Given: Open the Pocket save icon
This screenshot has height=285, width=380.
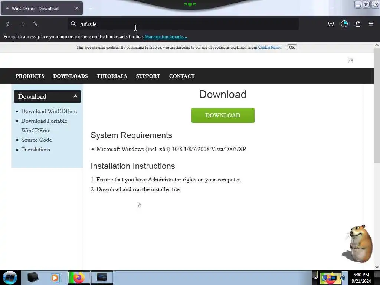Looking at the screenshot, I should pos(331,24).
